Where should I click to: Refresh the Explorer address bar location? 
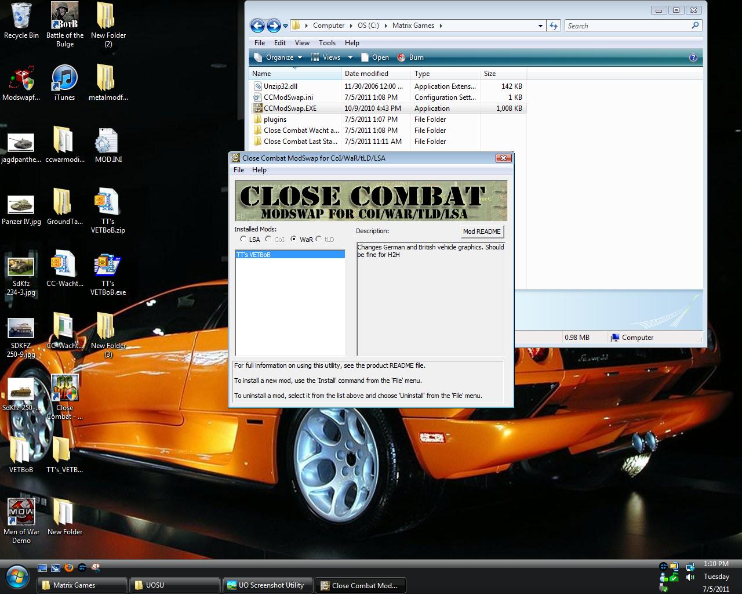[x=554, y=26]
